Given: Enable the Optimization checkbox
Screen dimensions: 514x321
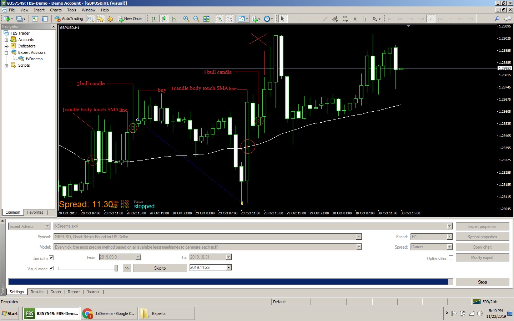Looking at the screenshot, I should [x=451, y=258].
